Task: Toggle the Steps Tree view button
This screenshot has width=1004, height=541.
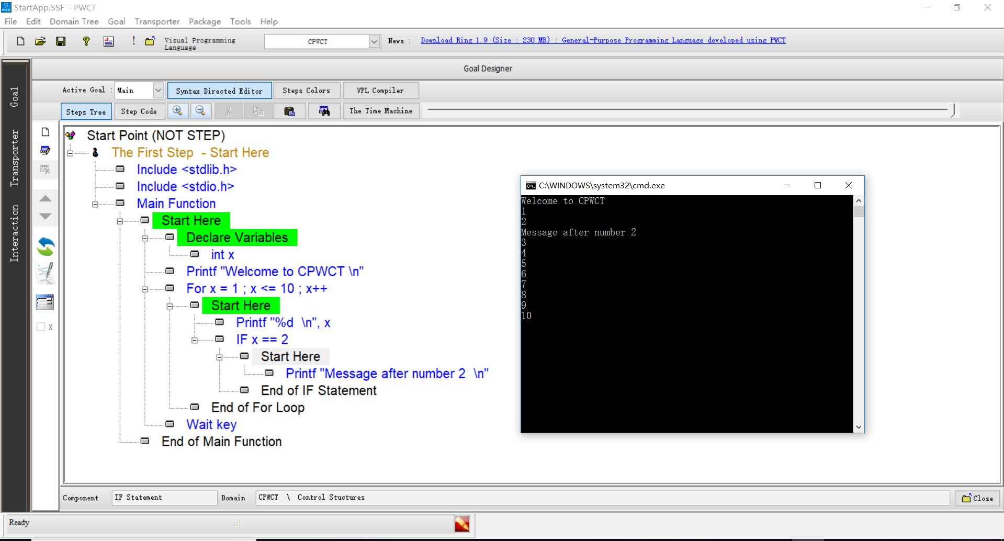Action: click(x=86, y=111)
